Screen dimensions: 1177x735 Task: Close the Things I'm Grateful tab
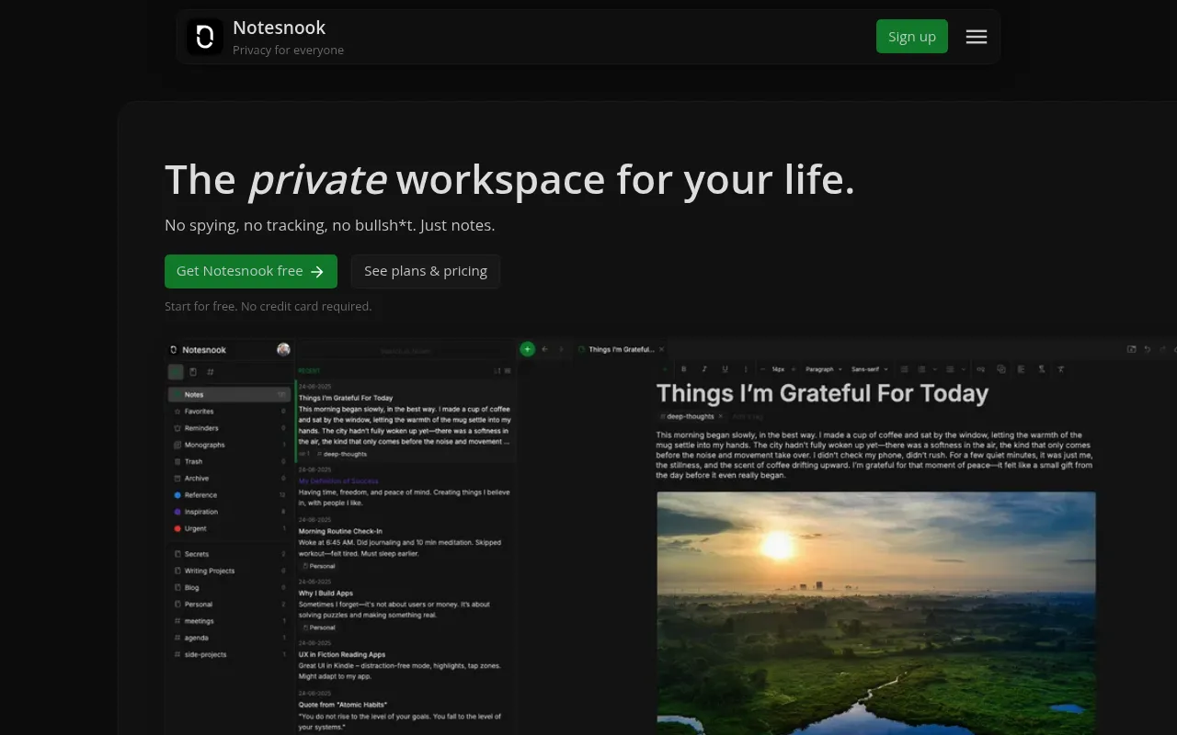661,349
